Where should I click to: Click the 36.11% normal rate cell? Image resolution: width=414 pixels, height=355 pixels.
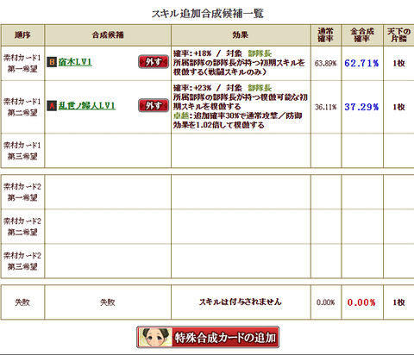click(325, 107)
